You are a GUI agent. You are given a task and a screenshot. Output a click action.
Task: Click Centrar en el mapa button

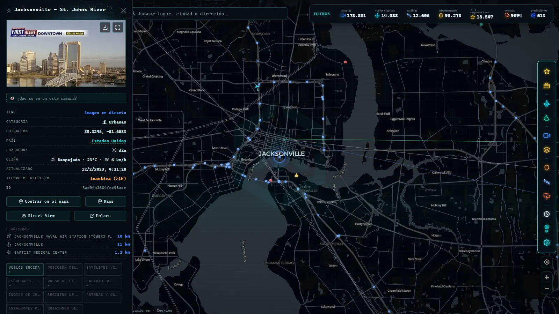point(44,201)
